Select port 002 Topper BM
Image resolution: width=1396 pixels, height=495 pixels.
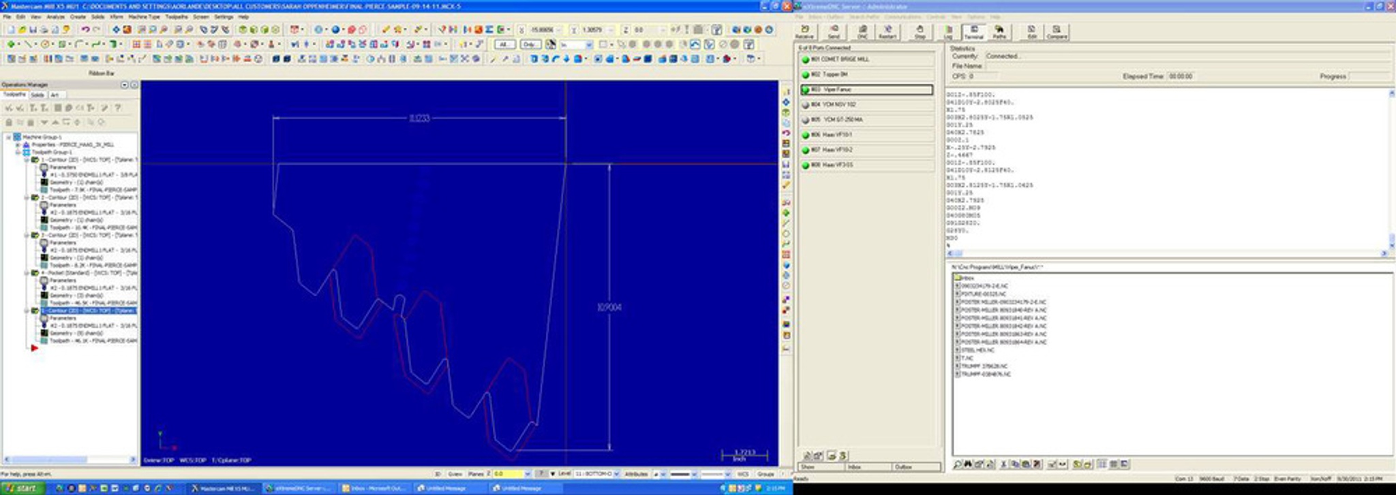866,74
